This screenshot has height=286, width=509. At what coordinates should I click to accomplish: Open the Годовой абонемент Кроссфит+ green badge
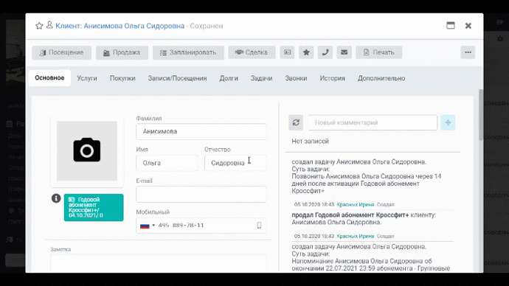94,208
